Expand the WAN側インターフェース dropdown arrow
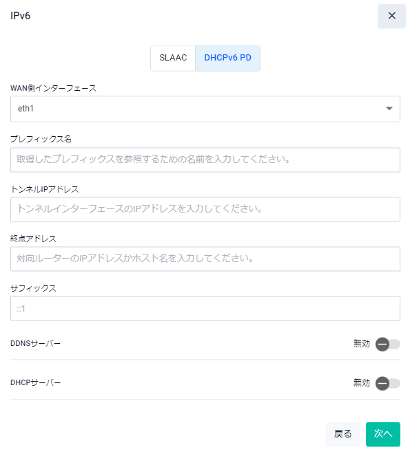This screenshot has height=456, width=410. [389, 109]
